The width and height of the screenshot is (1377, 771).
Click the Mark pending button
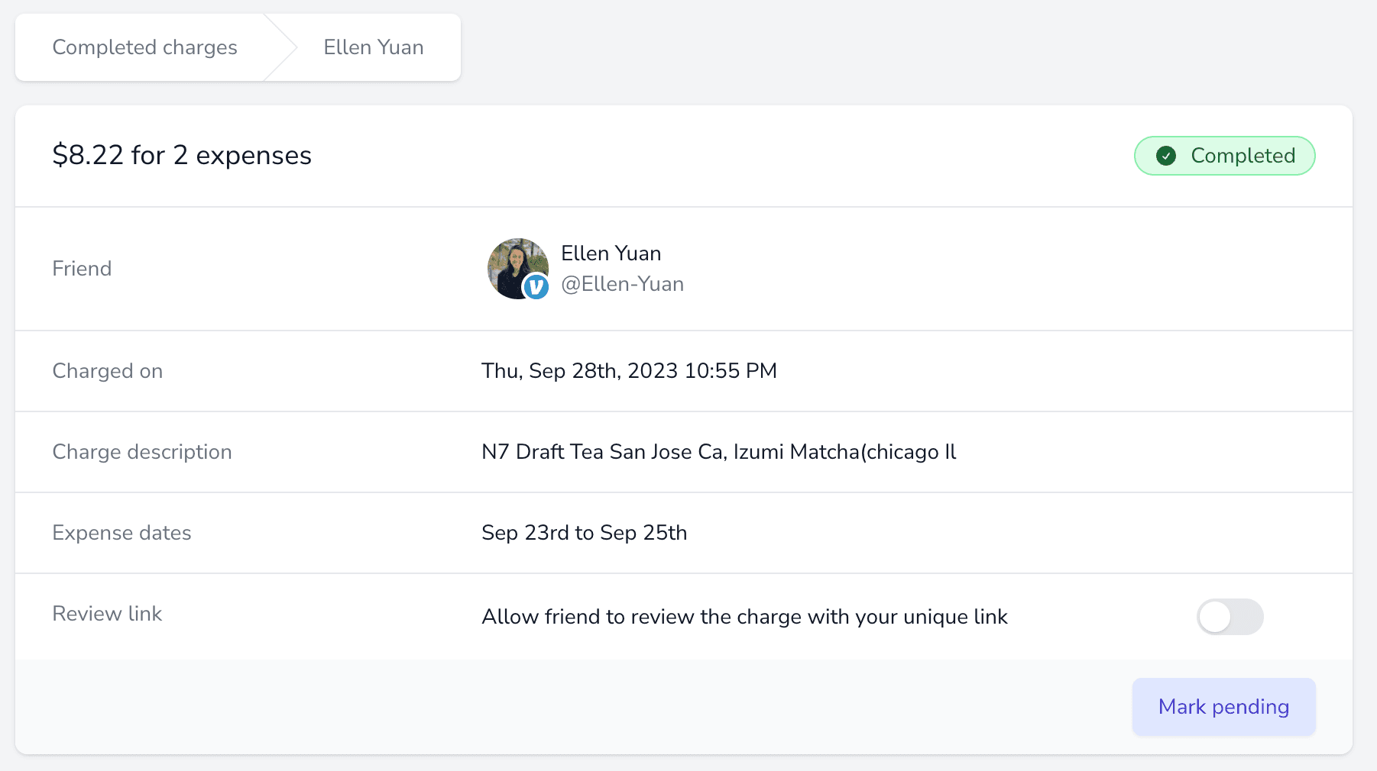coord(1223,707)
